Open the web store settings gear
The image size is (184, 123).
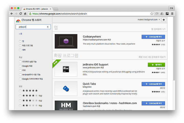pos(164,20)
